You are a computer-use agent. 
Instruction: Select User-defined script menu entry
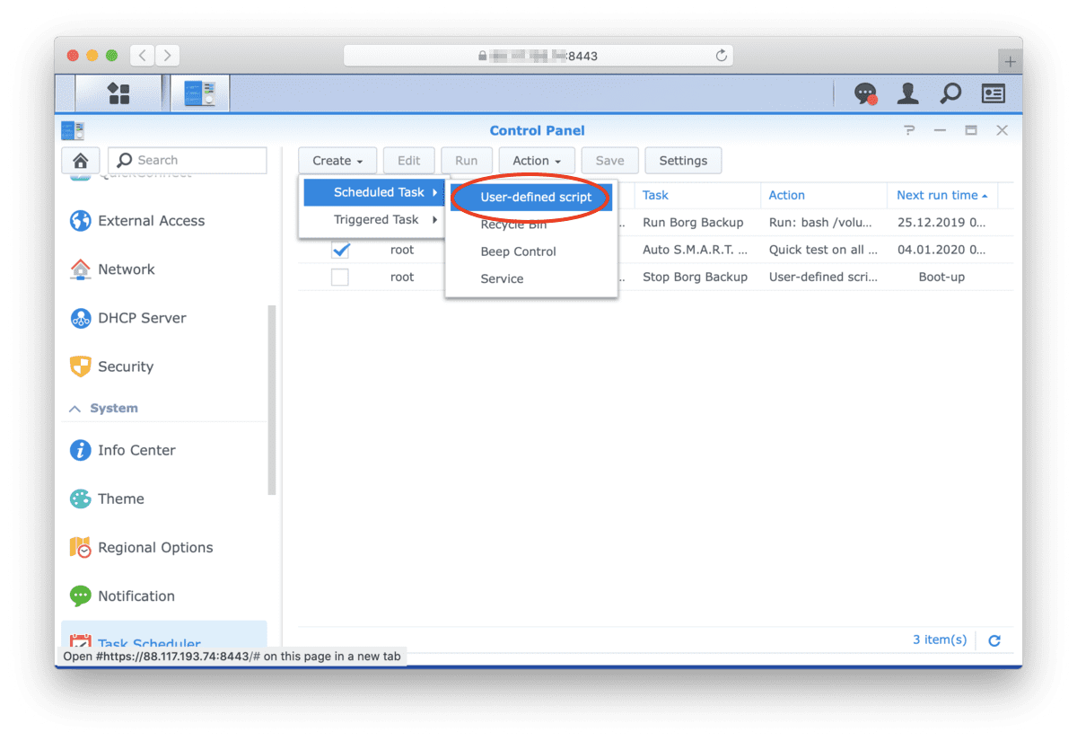click(x=536, y=197)
